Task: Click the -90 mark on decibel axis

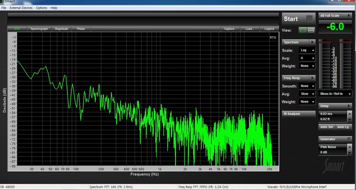Action: click(14, 166)
